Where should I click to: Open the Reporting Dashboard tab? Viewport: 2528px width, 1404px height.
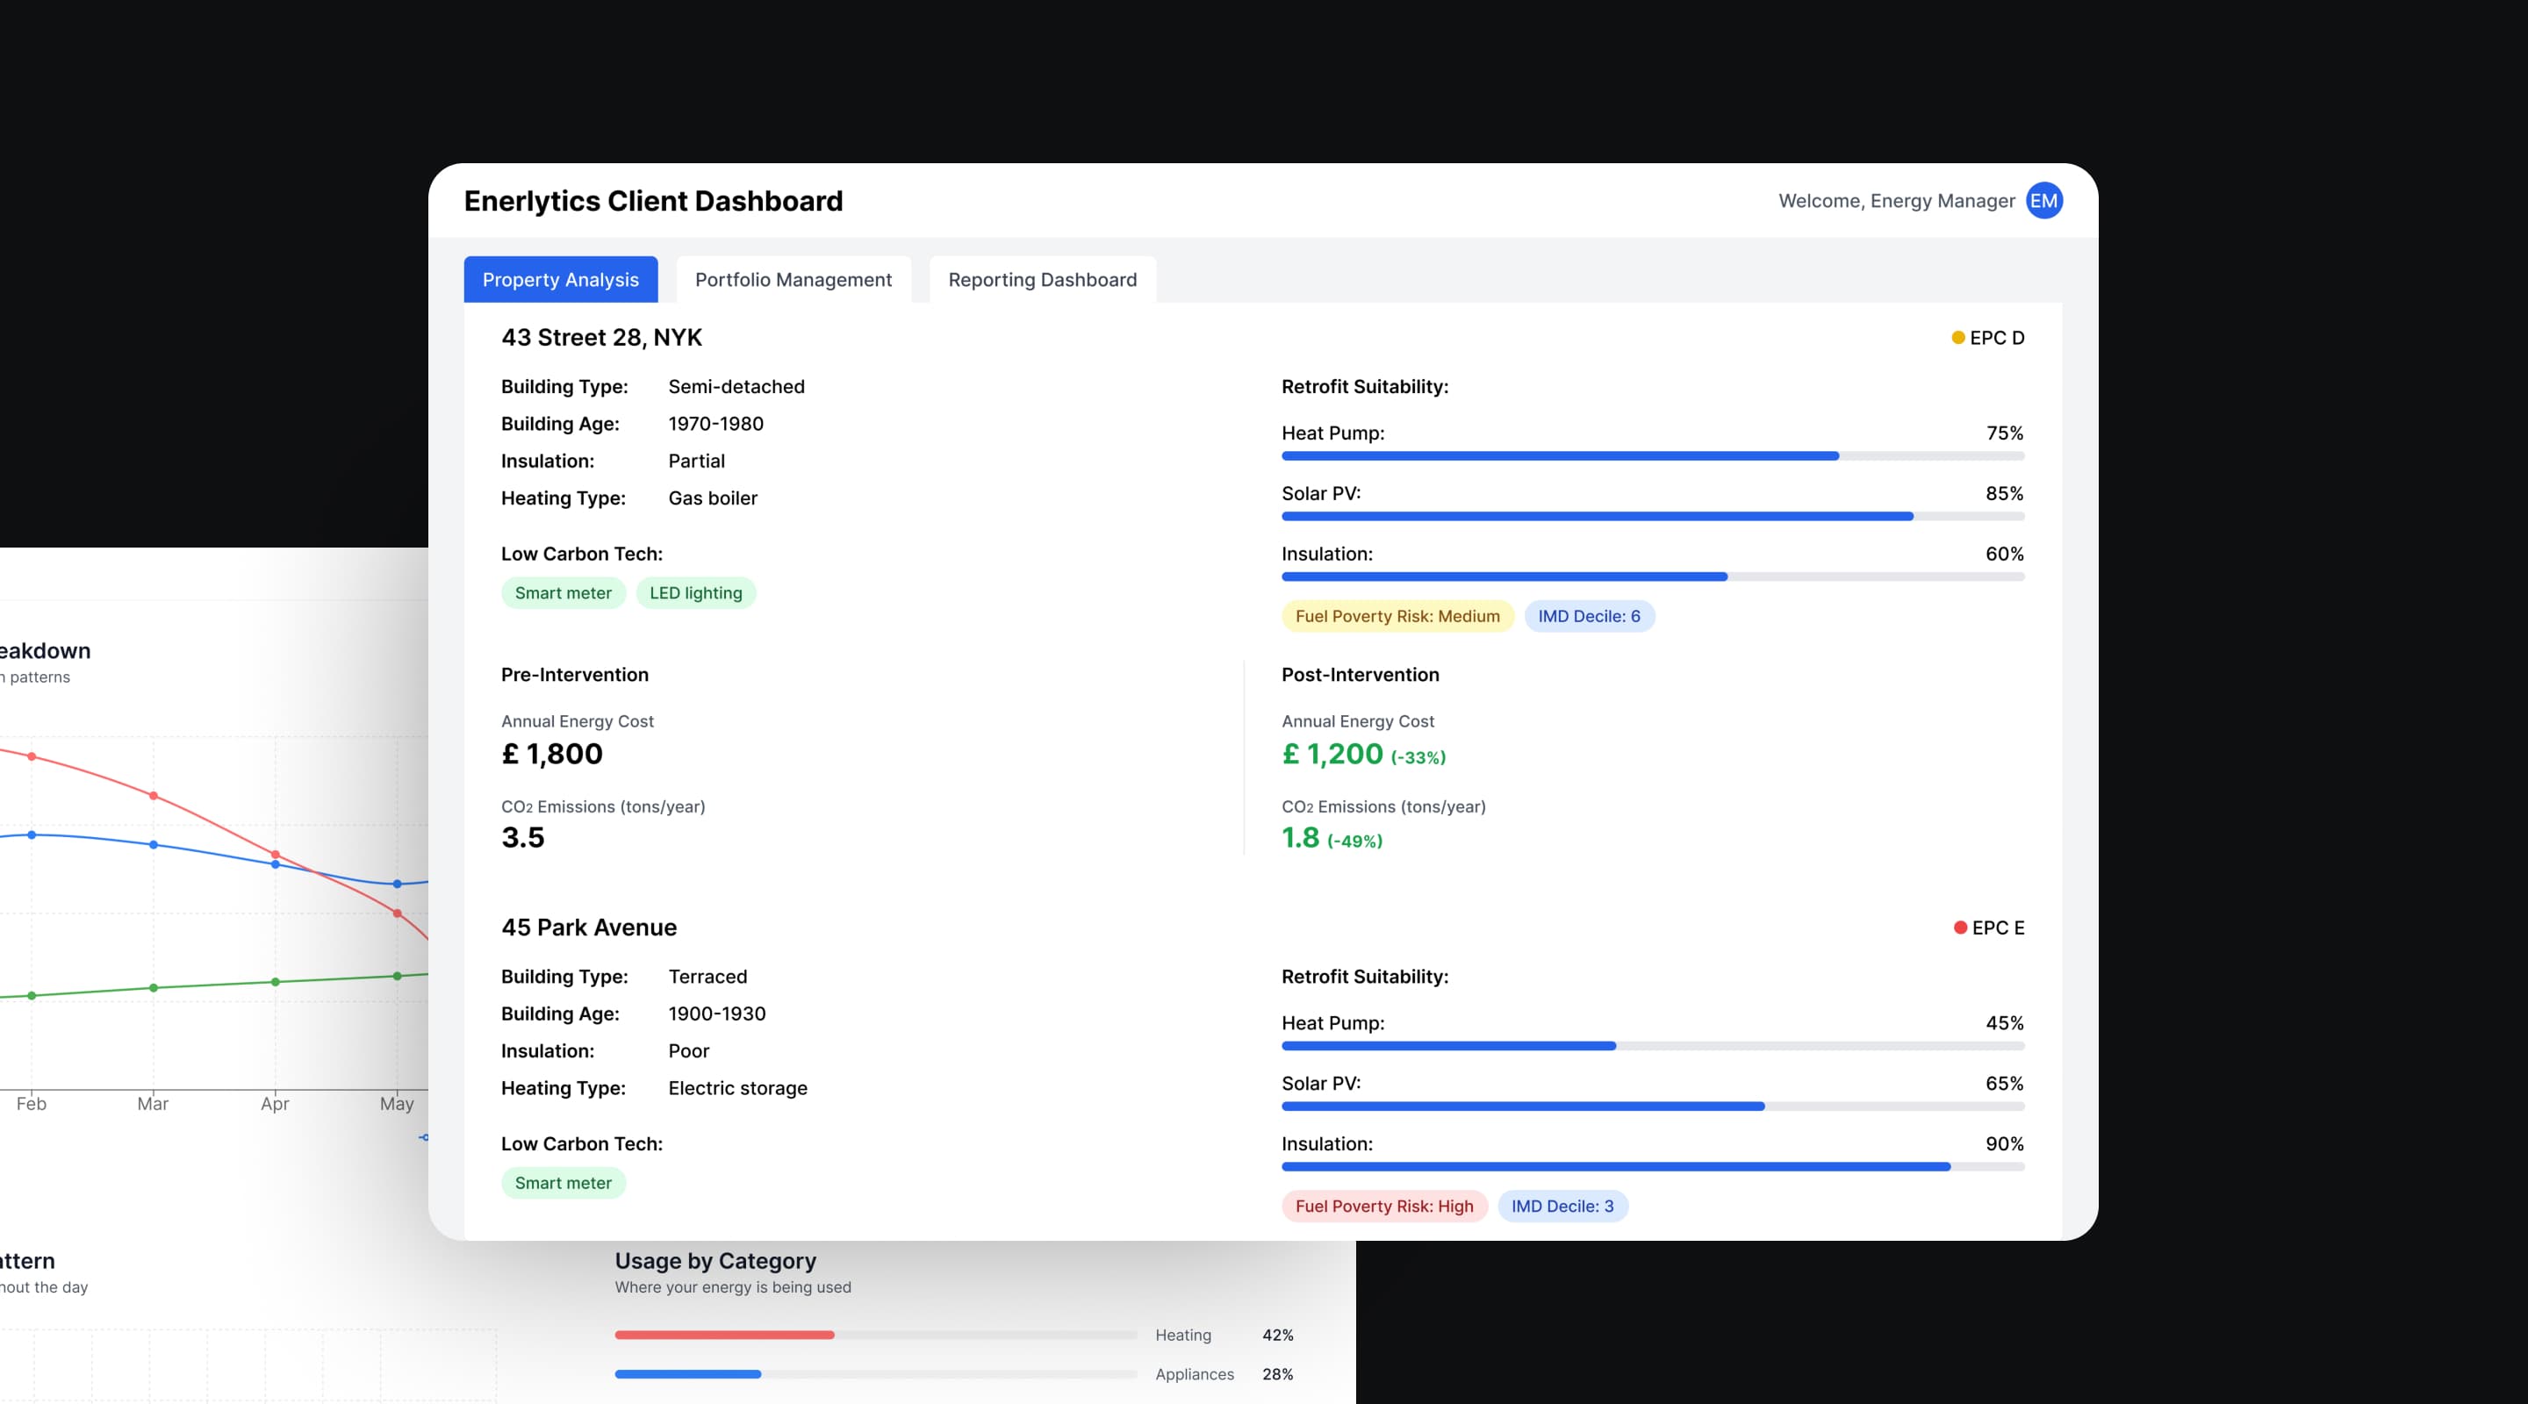[1042, 280]
